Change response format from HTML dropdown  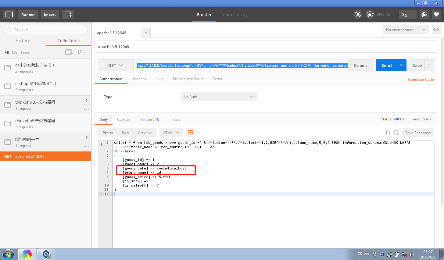pyautogui.click(x=171, y=133)
